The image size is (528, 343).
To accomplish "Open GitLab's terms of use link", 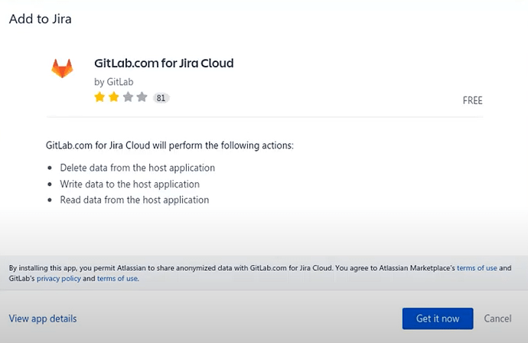I will (x=117, y=279).
